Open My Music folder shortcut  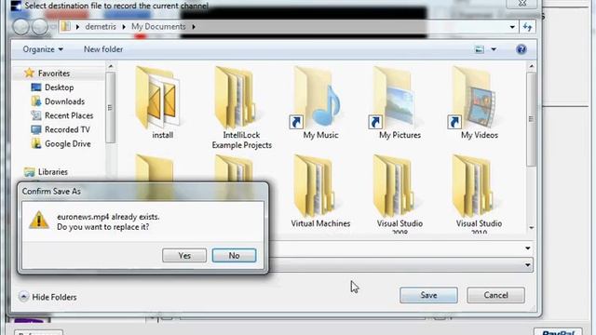point(320,103)
